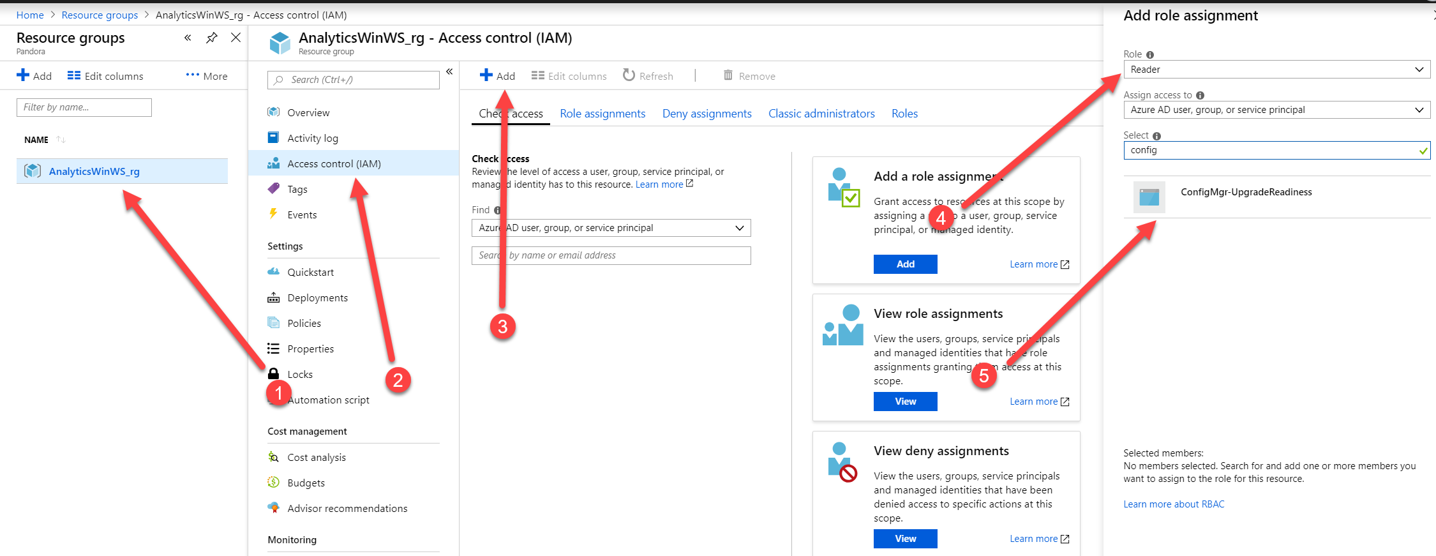
Task: Collapse the Resource groups panel with double chevron
Action: (188, 38)
